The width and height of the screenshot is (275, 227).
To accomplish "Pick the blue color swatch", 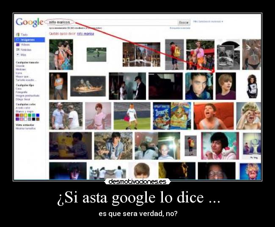I will coord(38,115).
